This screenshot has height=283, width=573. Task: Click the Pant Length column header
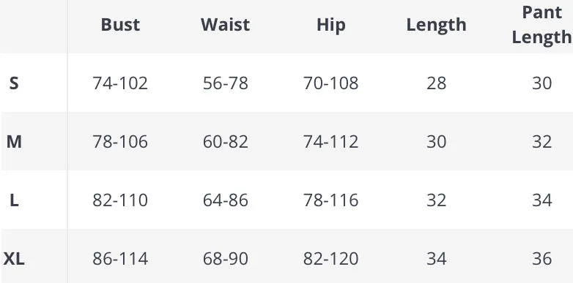point(541,25)
